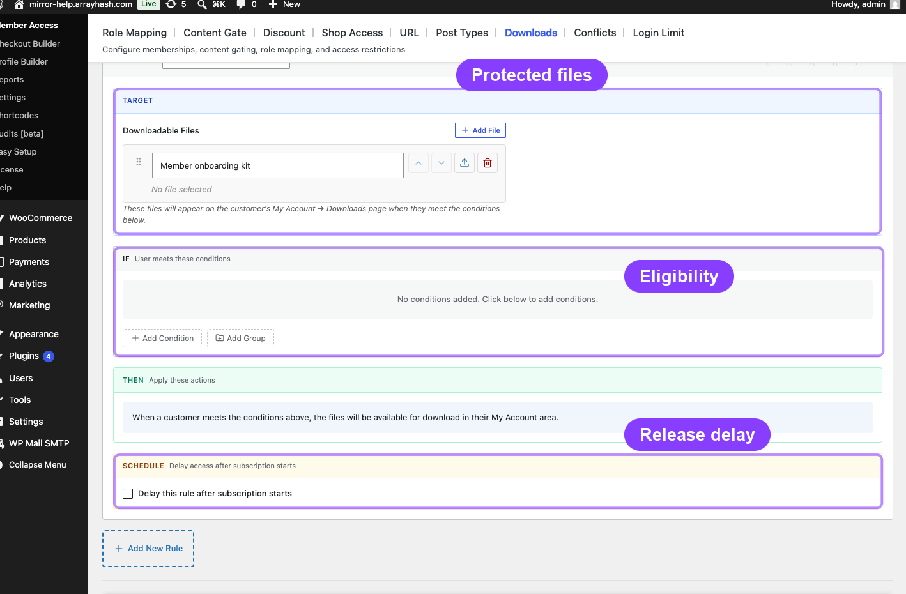Open Easy Setup submenu item
906x594 pixels.
(x=19, y=151)
